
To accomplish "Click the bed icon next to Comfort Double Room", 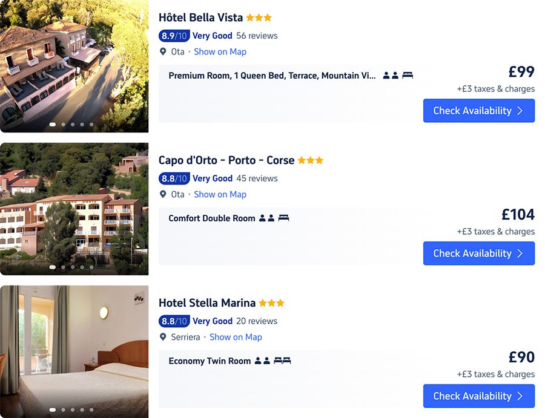I will click(x=283, y=218).
